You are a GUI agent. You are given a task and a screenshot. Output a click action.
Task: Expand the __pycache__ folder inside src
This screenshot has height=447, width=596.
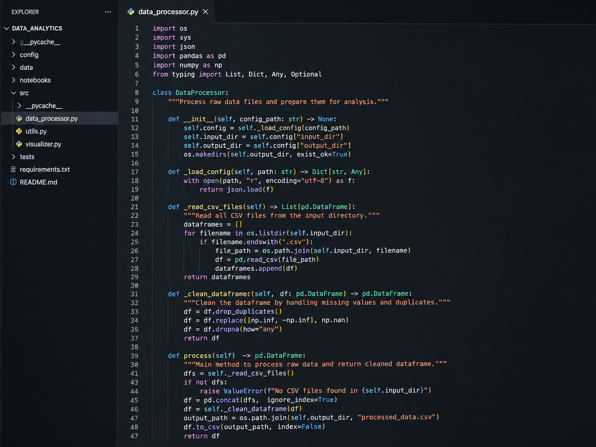(x=19, y=106)
